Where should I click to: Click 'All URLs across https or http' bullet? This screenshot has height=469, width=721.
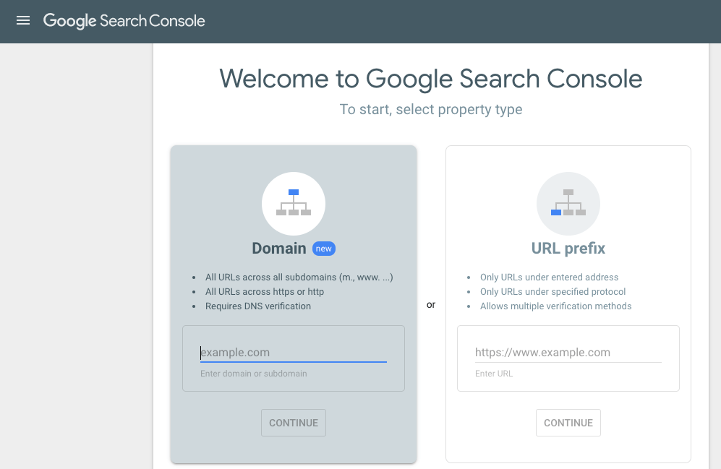(265, 292)
